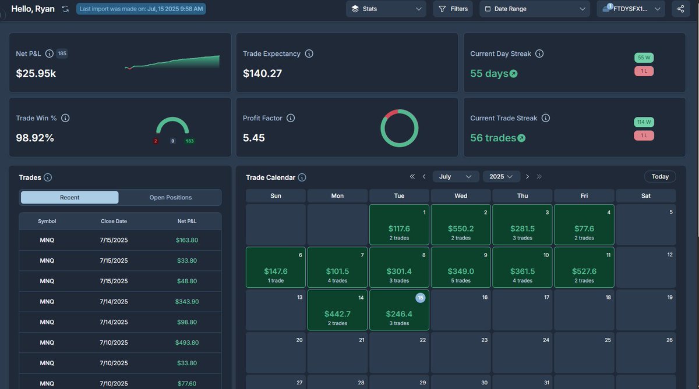Open the July 10 calendar day $361.5
The height and width of the screenshot is (389, 699).
(x=523, y=267)
